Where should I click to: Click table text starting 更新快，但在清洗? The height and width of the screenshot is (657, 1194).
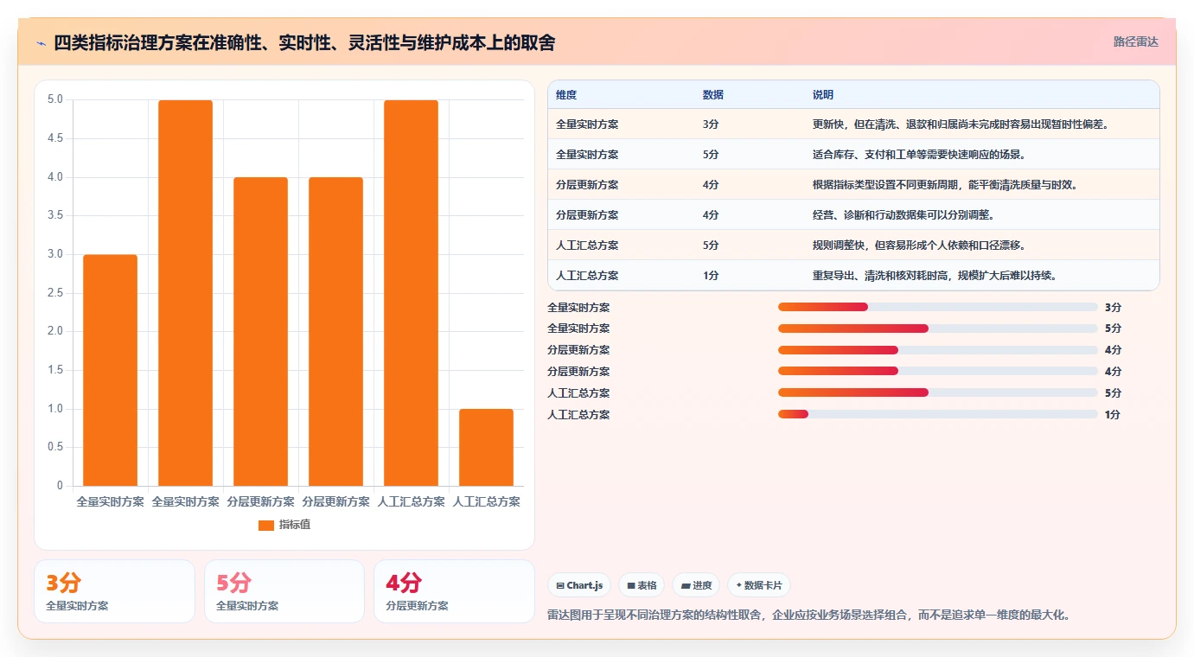pos(961,124)
